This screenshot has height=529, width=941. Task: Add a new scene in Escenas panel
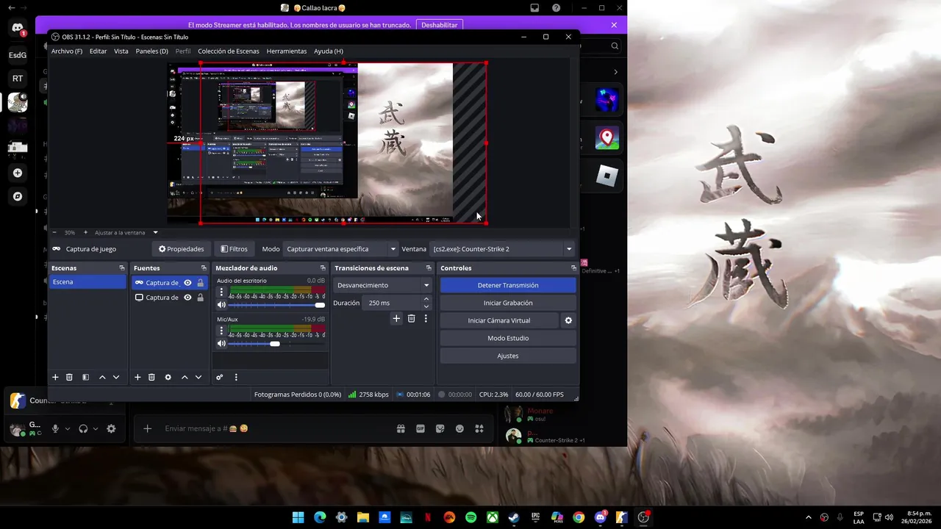coord(55,377)
